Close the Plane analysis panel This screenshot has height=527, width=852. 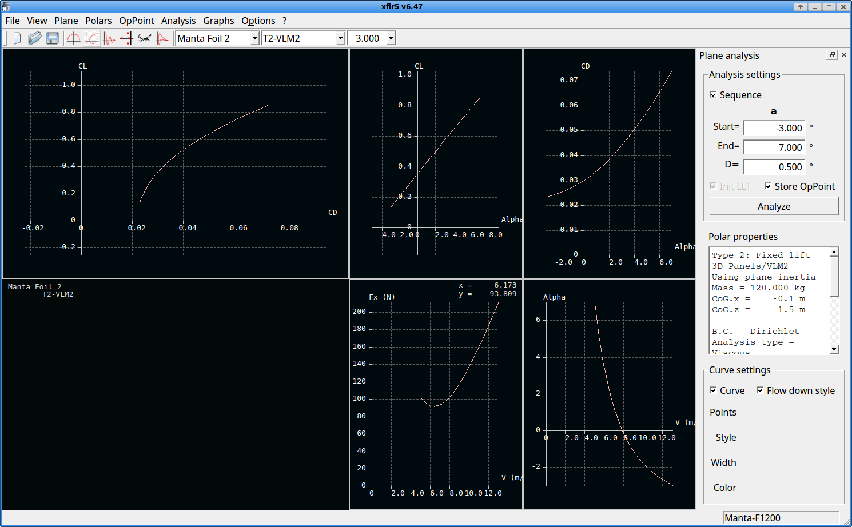click(844, 55)
